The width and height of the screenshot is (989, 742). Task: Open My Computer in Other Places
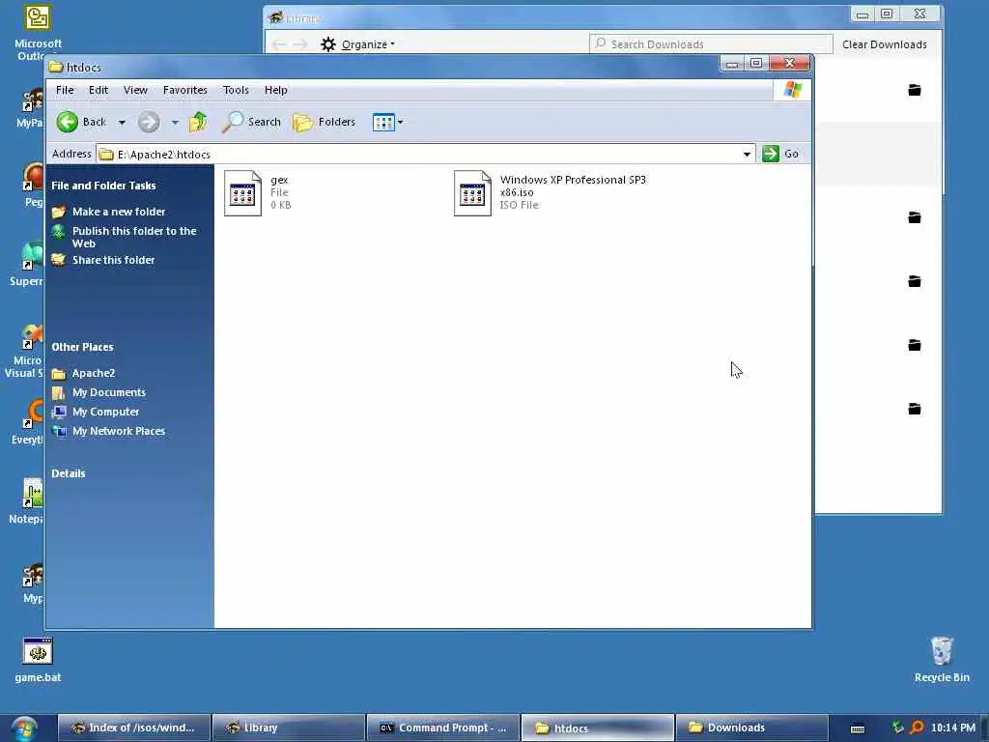[x=106, y=412]
